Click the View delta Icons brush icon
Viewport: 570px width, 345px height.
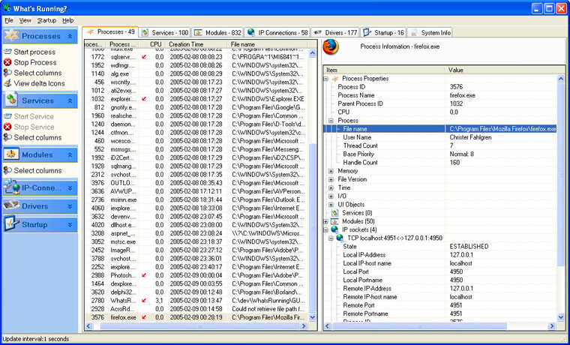[7, 83]
